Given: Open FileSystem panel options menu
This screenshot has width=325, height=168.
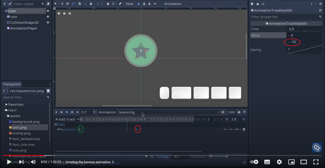Looking at the screenshot, I should point(50,84).
